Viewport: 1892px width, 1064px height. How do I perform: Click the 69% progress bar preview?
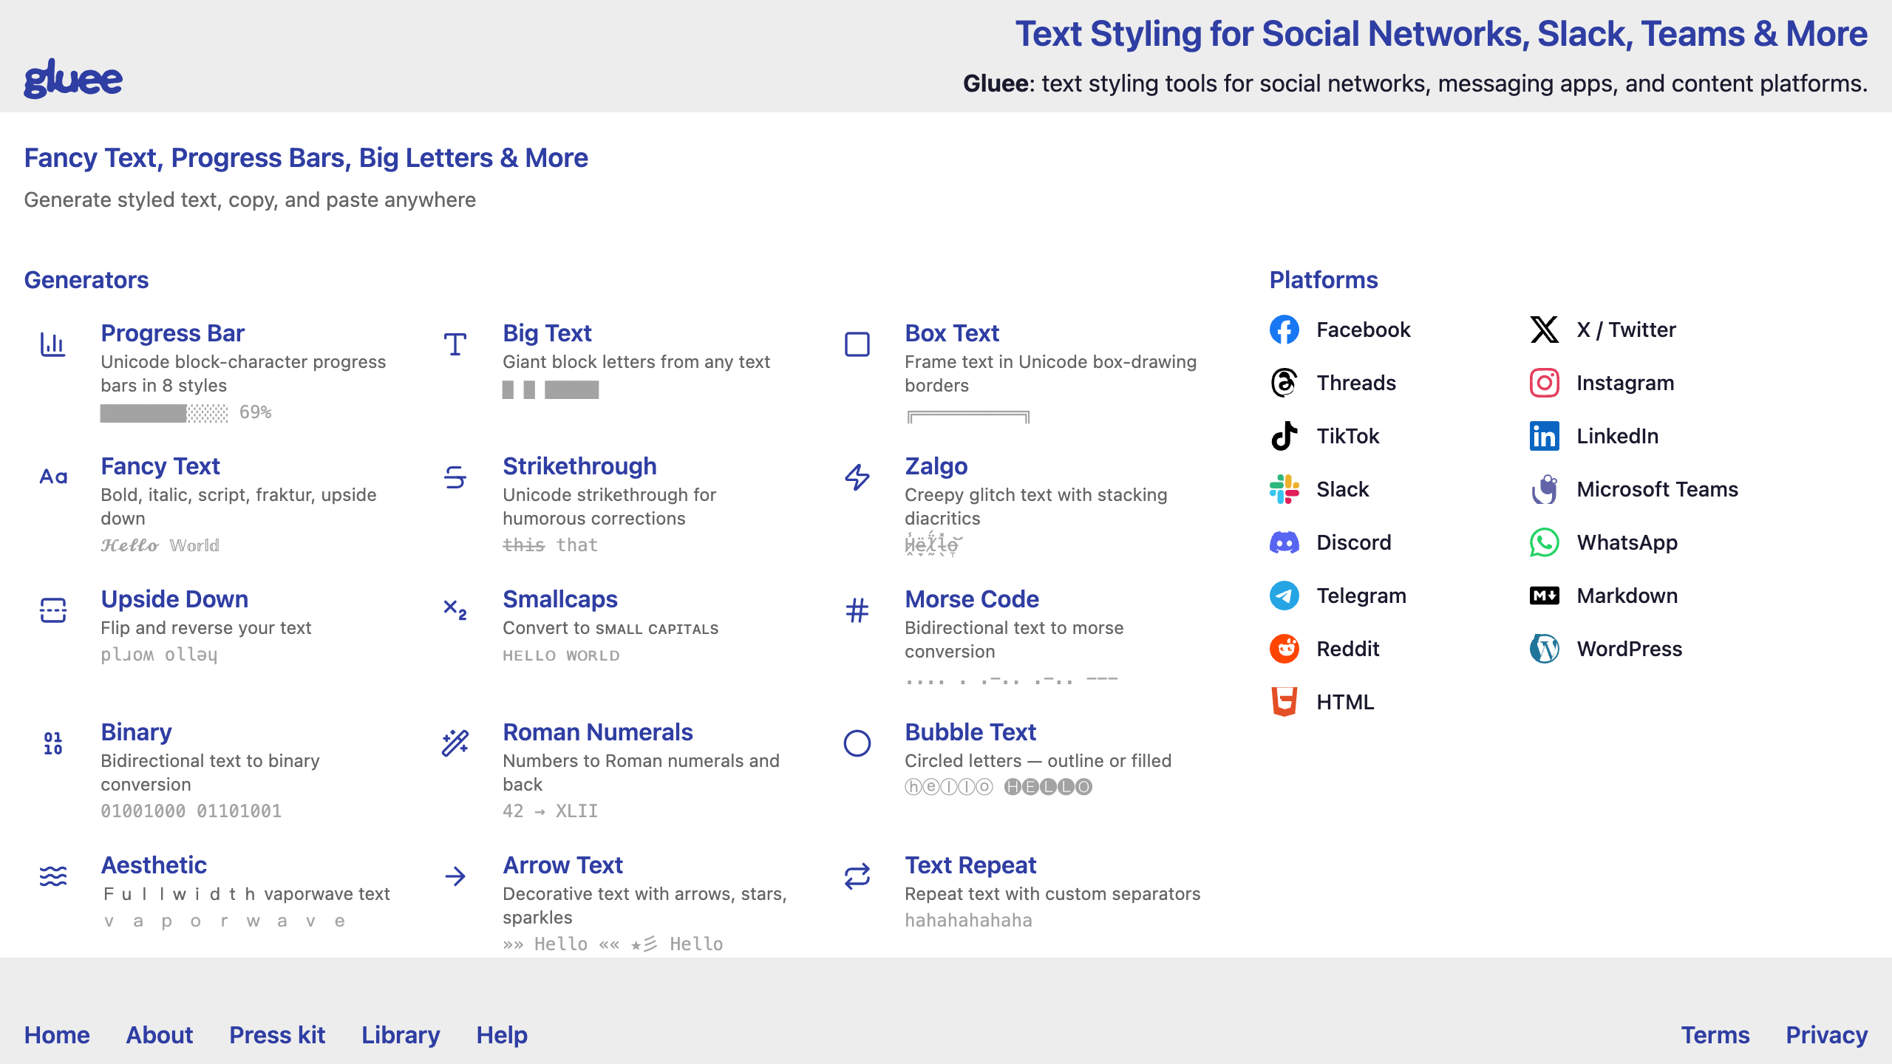coord(186,412)
